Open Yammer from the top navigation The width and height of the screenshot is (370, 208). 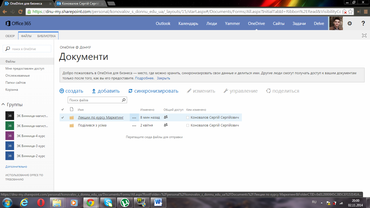point(232,24)
